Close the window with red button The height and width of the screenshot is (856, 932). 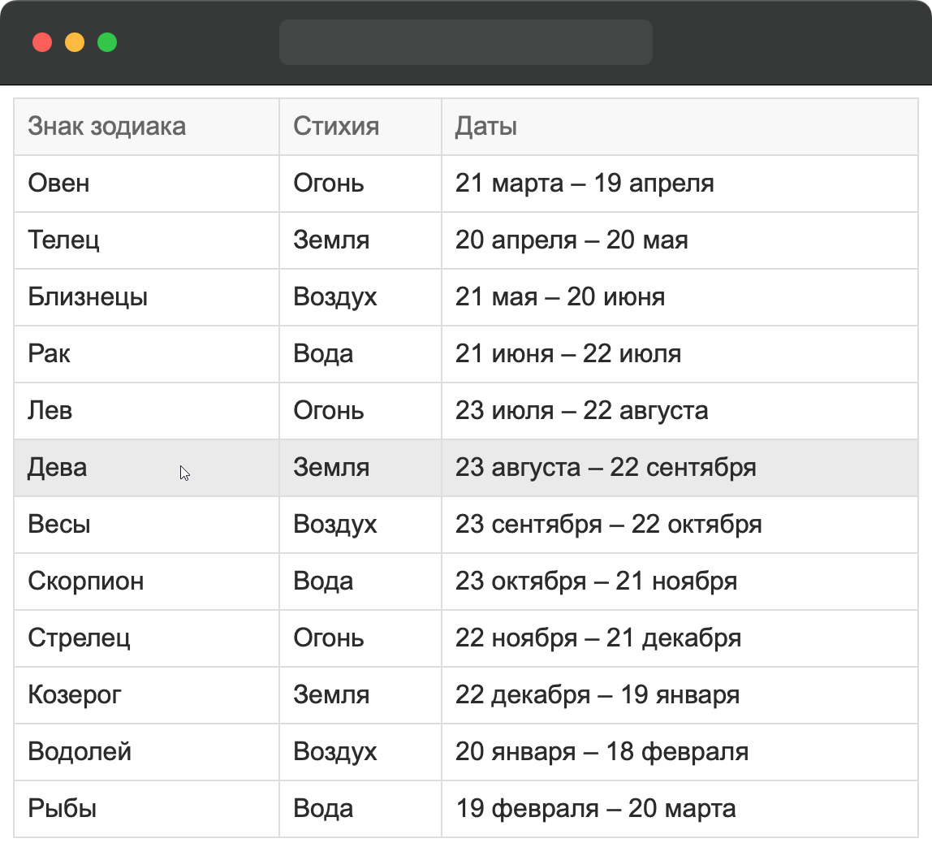pos(42,42)
